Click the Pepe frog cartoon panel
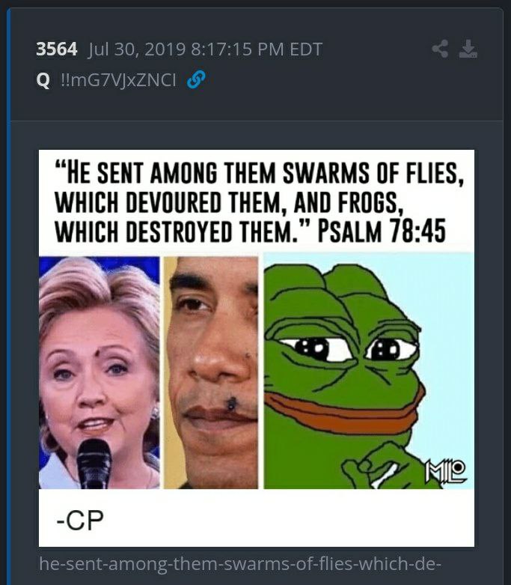The width and height of the screenshot is (511, 585). (x=369, y=372)
